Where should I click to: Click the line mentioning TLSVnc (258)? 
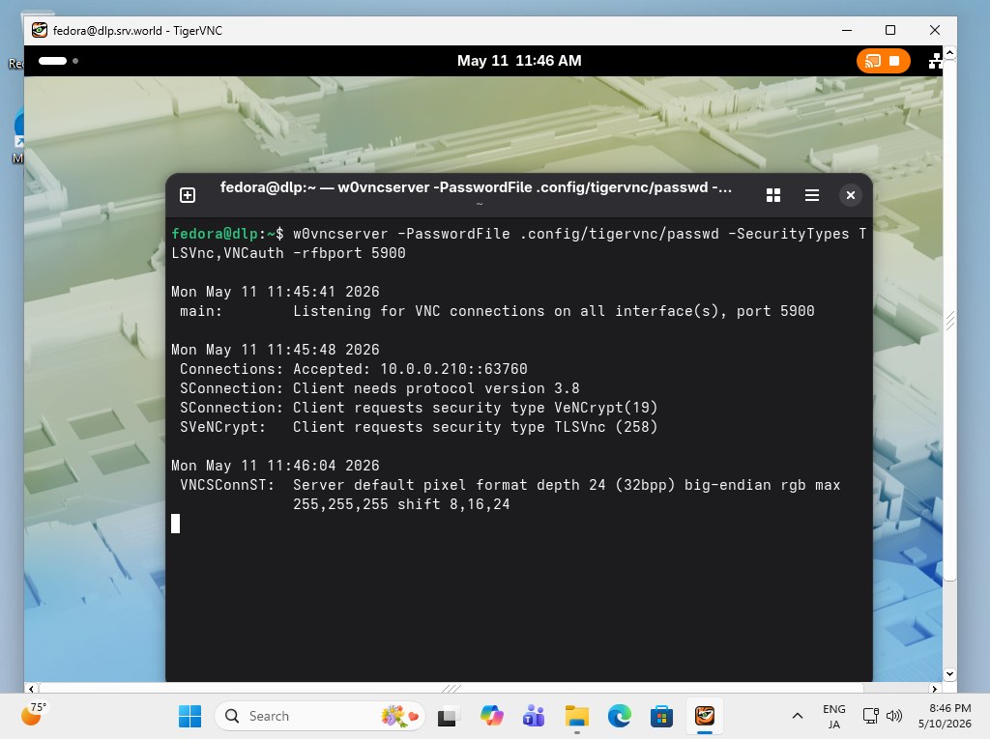419,427
